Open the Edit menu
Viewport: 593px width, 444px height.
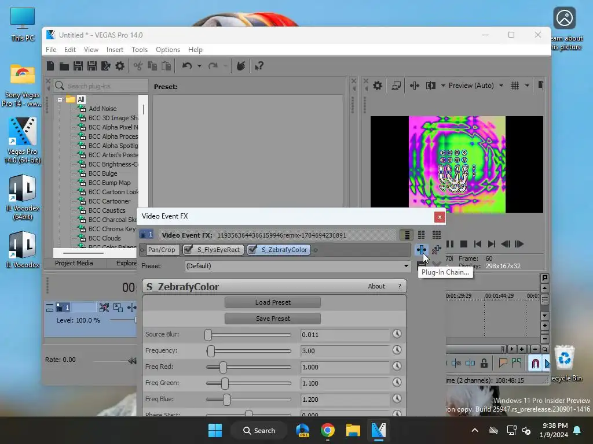coord(70,50)
